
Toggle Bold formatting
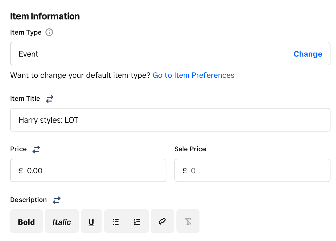pyautogui.click(x=27, y=222)
